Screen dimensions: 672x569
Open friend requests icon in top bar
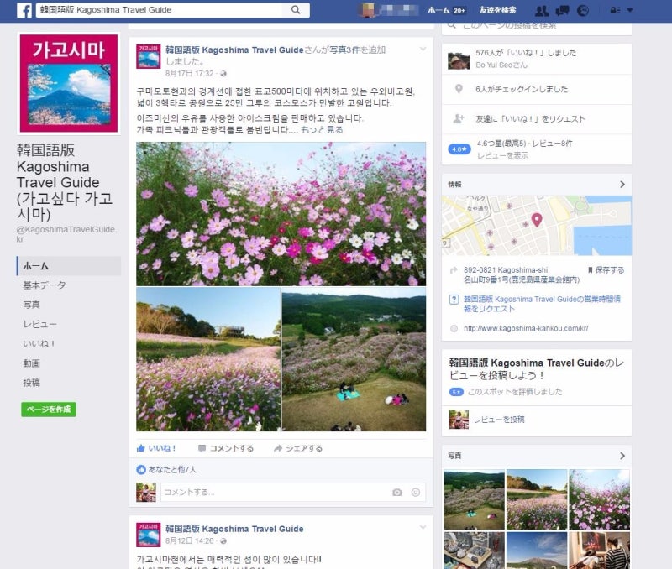[x=542, y=11]
